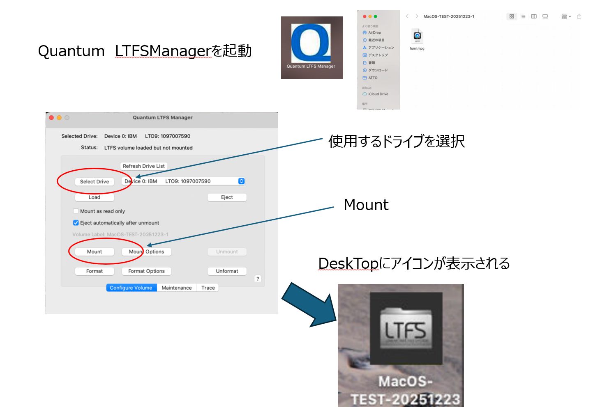Open the Trace tab
This screenshot has height=414, width=593.
tap(208, 288)
